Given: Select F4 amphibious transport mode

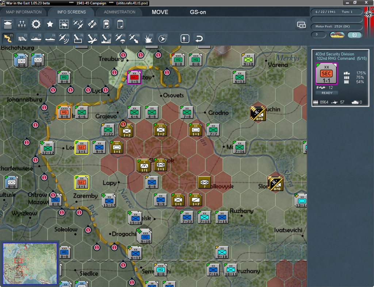Looking at the screenshot, I should (x=50, y=38).
